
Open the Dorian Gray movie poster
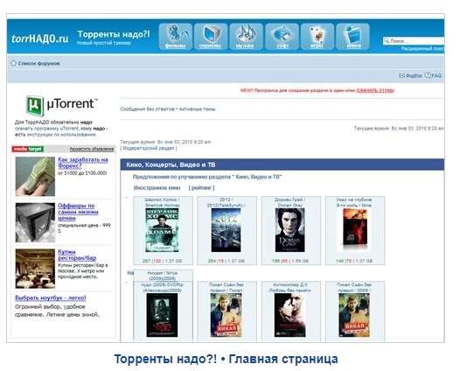click(x=289, y=230)
